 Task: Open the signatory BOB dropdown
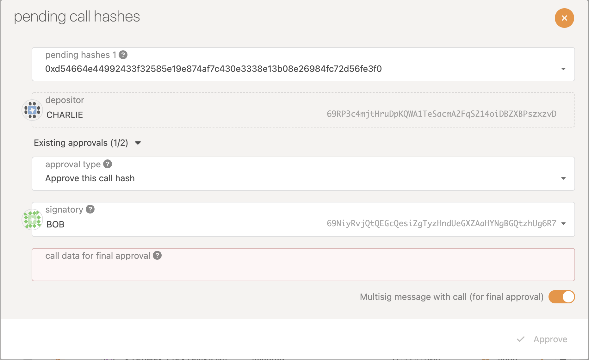pyautogui.click(x=563, y=224)
